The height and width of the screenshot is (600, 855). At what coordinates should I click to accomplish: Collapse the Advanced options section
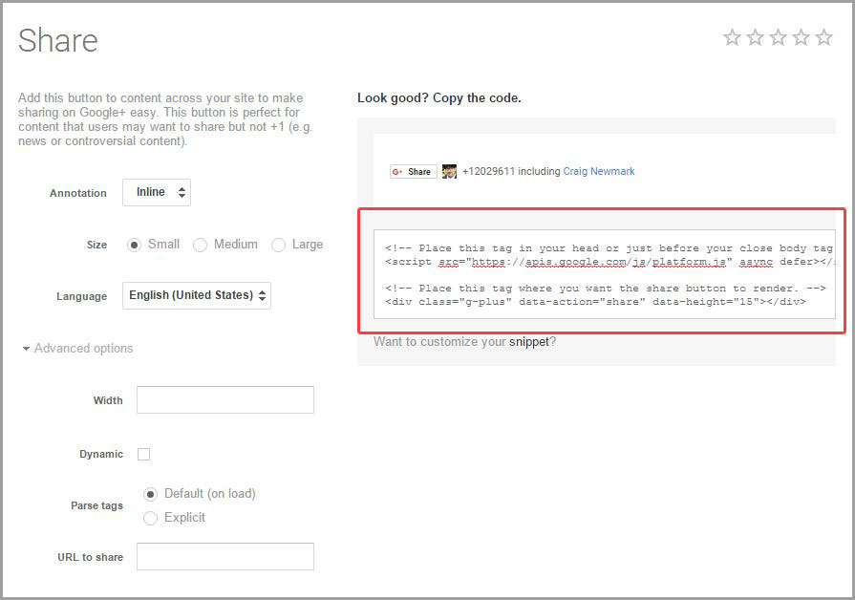(x=78, y=348)
